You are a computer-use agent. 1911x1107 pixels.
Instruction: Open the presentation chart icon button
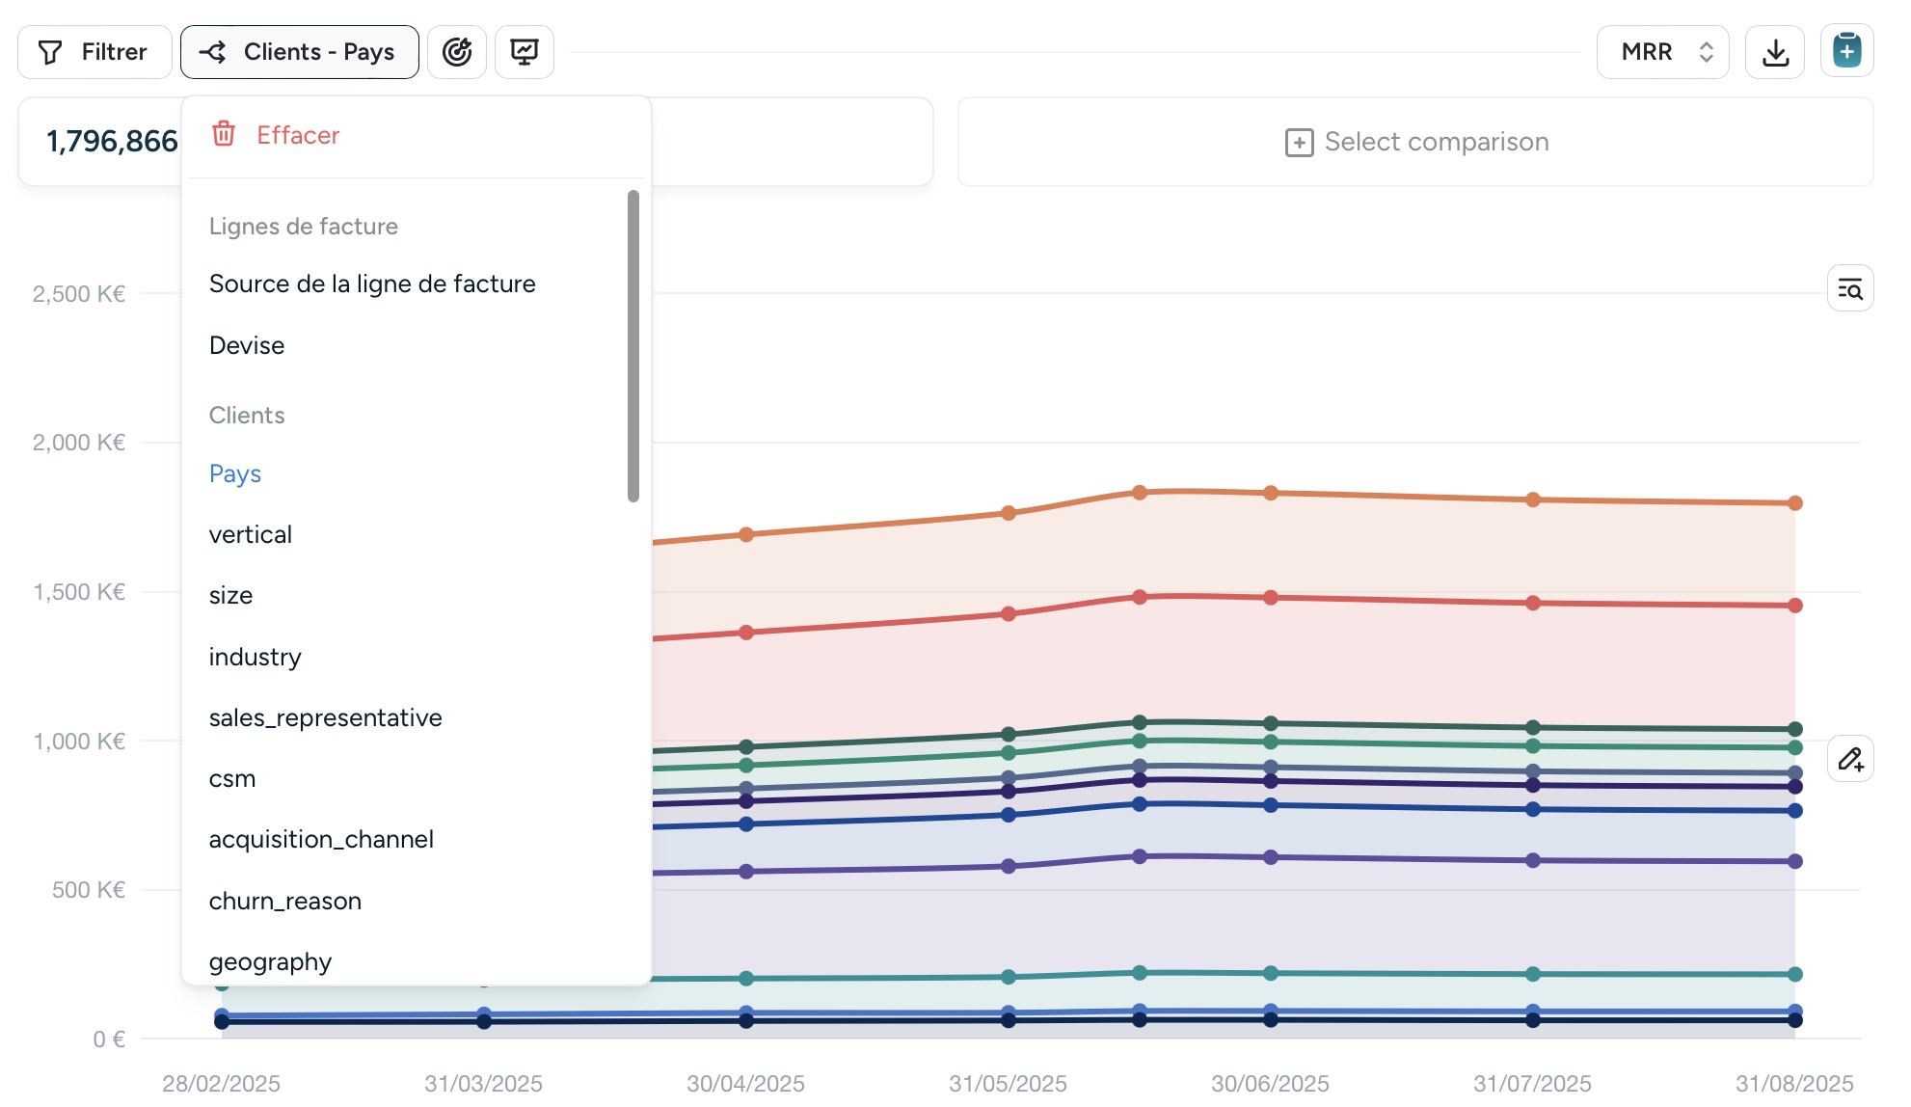point(524,52)
